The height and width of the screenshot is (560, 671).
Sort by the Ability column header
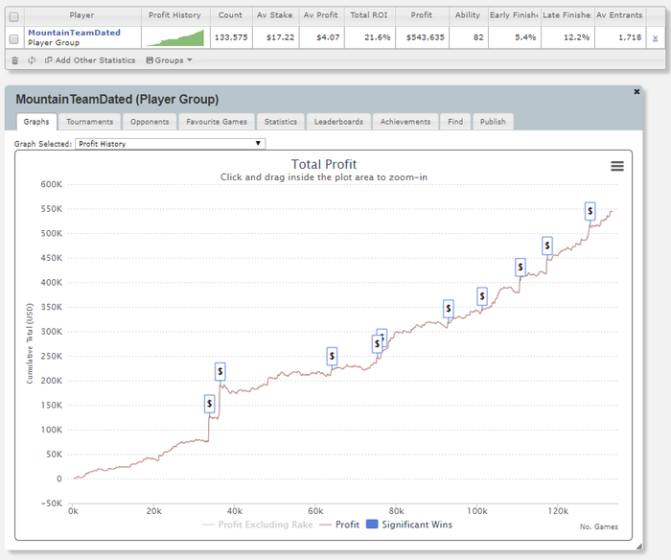(x=468, y=15)
